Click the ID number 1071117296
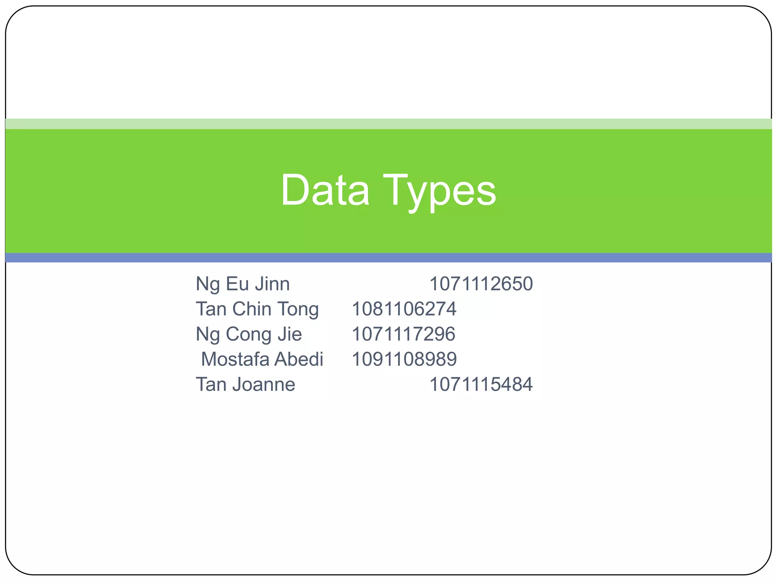This screenshot has height=583, width=777. (403, 334)
